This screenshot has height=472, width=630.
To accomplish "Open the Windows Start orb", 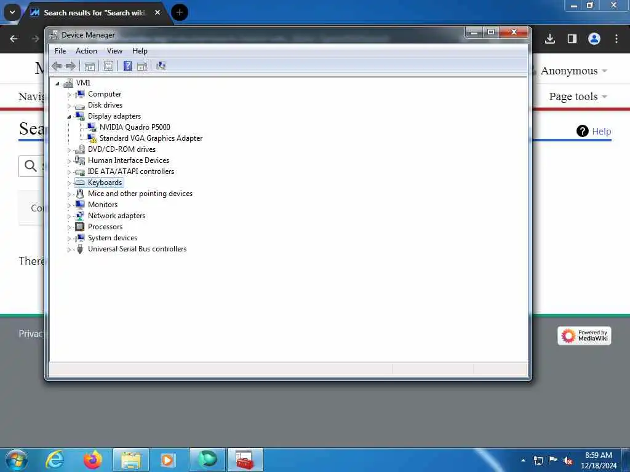I will tap(17, 460).
